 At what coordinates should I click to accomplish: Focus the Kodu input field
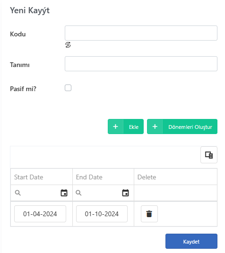[x=141, y=33]
